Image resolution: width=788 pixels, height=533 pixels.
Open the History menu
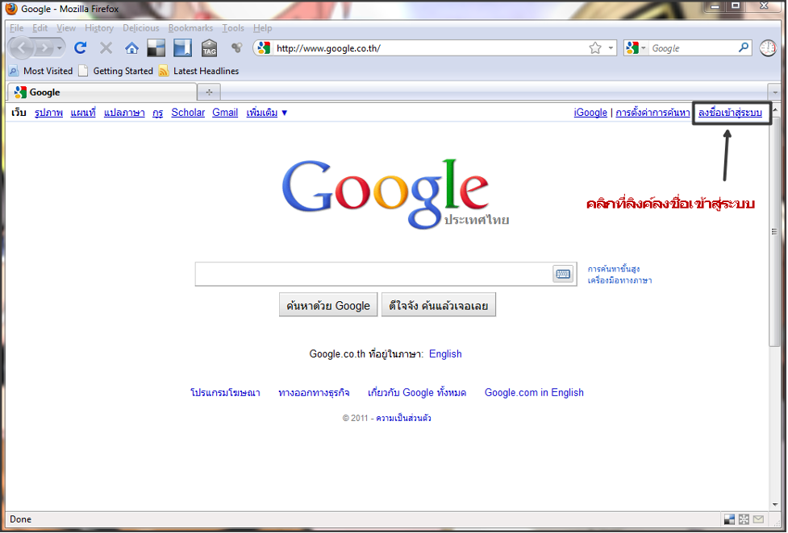click(x=99, y=28)
